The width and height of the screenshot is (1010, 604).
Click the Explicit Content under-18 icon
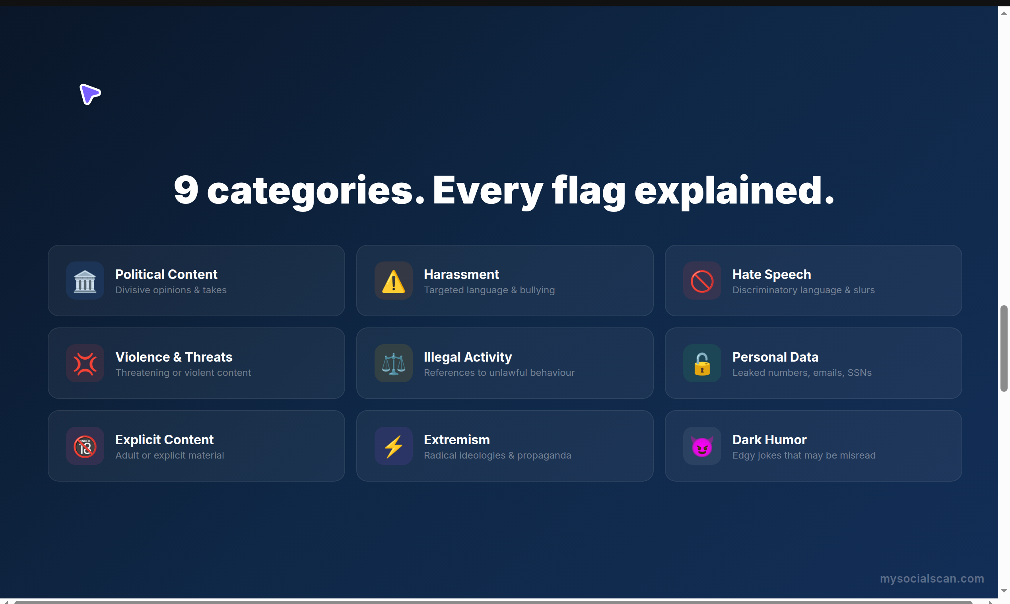tap(85, 446)
